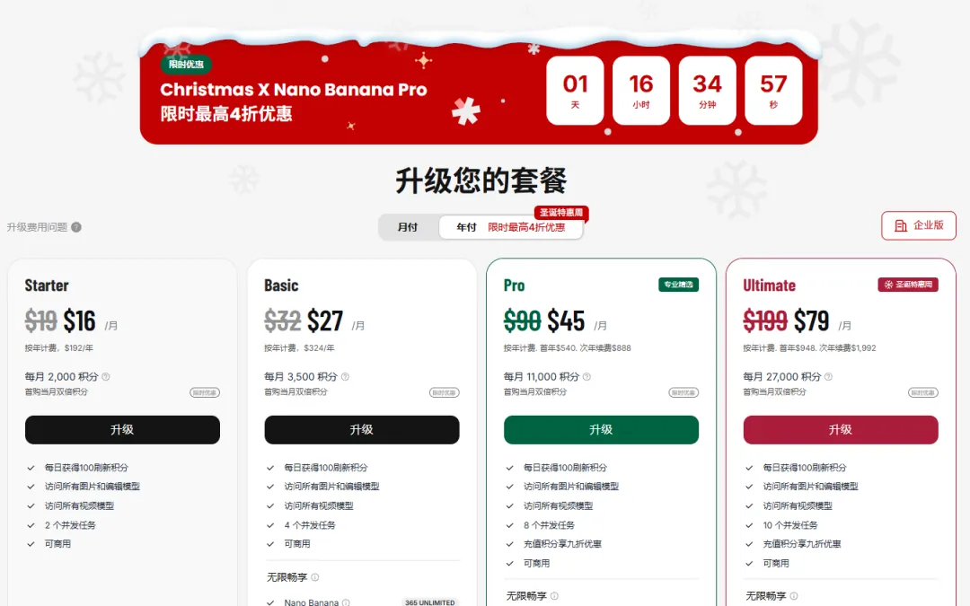Click help icon beside 升级费用问题
The image size is (970, 606).
(x=76, y=227)
